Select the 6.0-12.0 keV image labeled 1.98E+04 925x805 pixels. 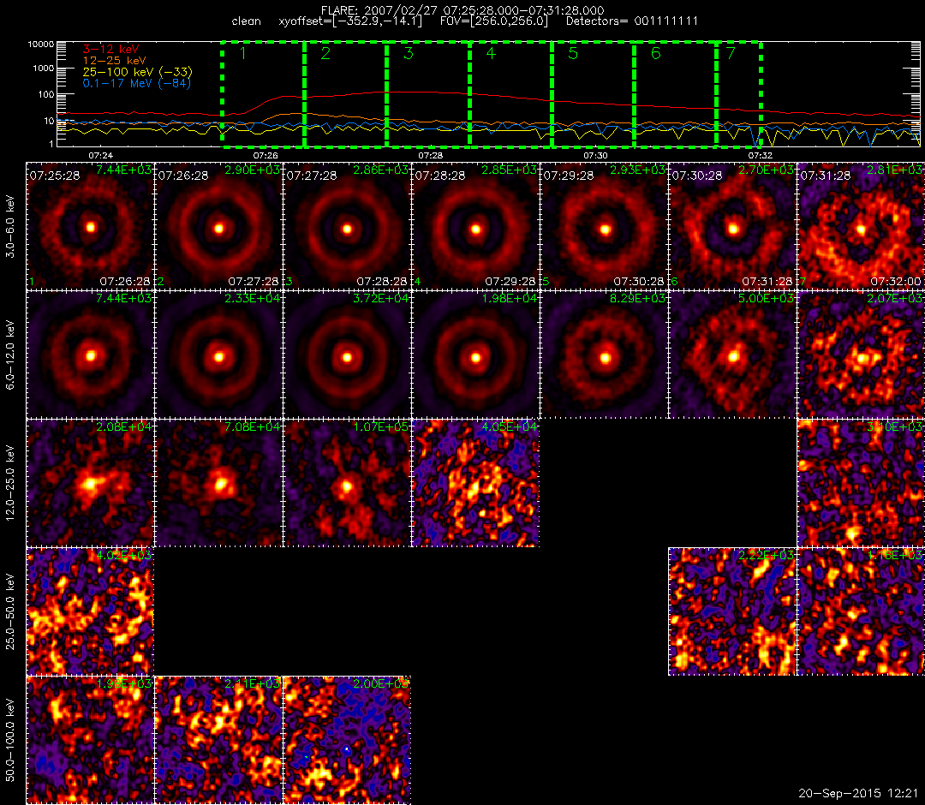pos(475,355)
